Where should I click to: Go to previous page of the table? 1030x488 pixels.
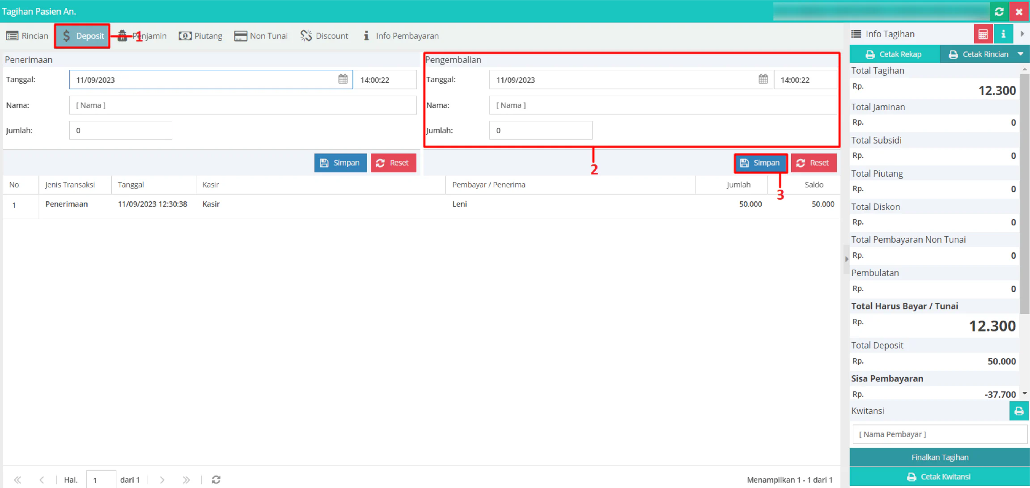click(42, 480)
